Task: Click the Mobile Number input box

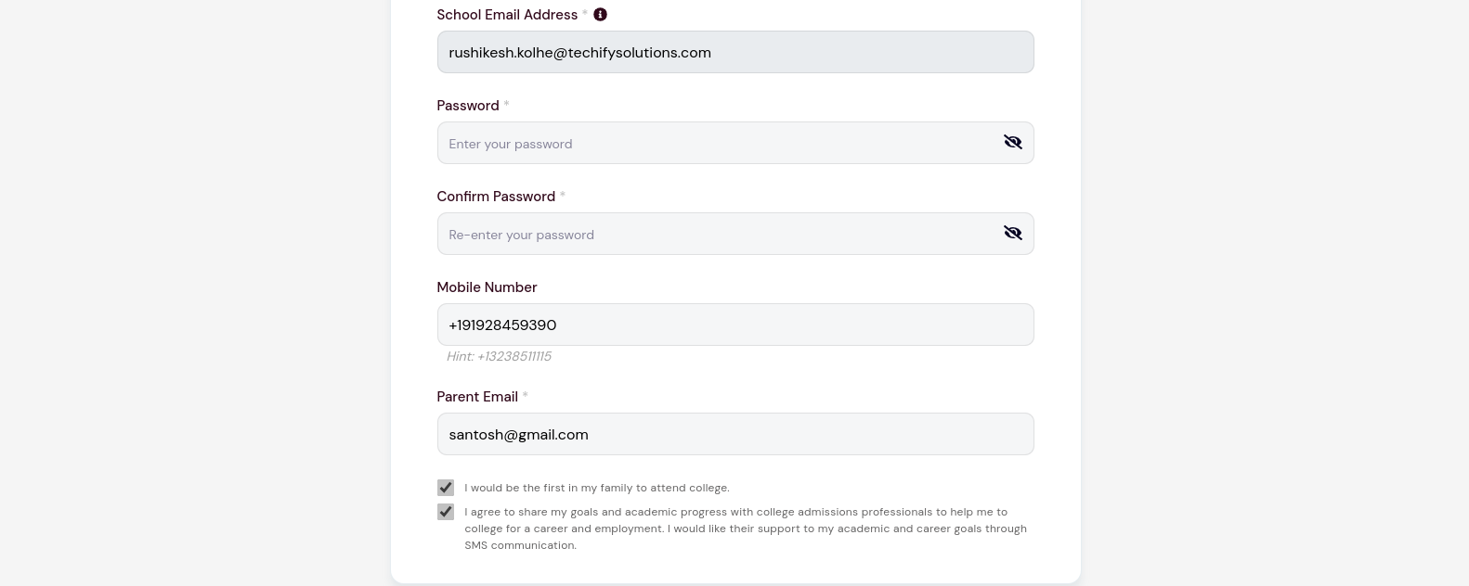Action: 735,325
